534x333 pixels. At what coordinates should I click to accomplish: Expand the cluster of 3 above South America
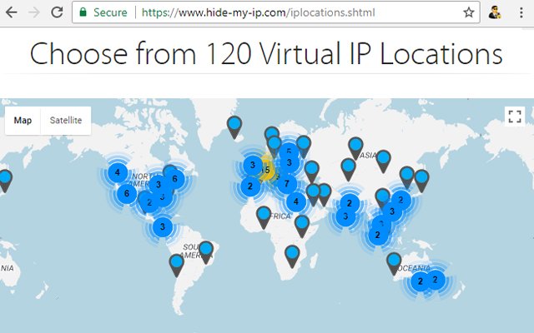[163, 226]
